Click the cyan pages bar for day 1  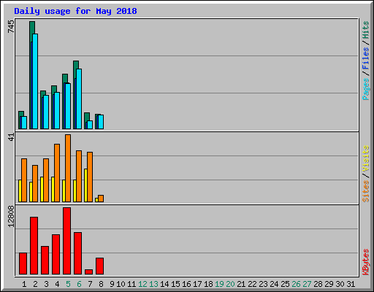[24, 123]
